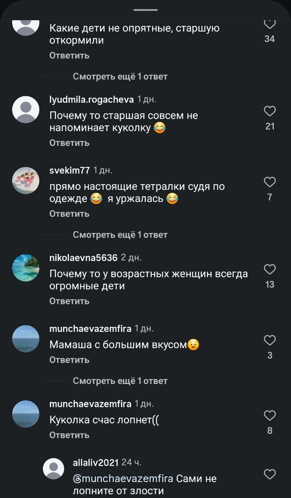Image resolution: width=291 pixels, height=498 pixels.
Task: Like the top comment with 34 likes
Action: [x=269, y=24]
